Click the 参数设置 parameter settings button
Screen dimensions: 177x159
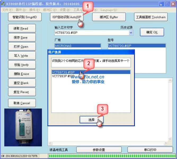point(99,150)
